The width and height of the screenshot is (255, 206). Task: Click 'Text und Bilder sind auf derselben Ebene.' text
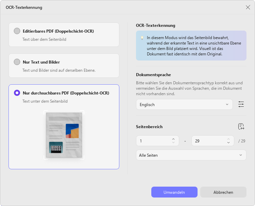click(x=59, y=70)
